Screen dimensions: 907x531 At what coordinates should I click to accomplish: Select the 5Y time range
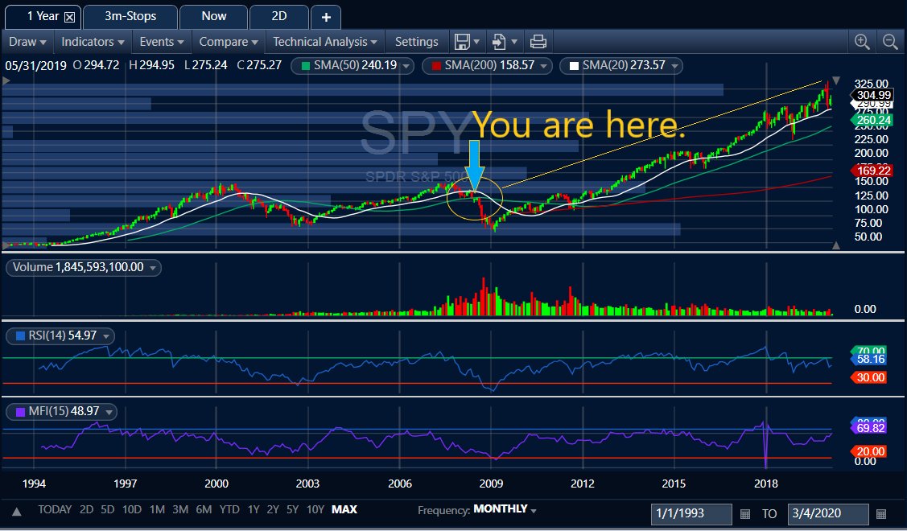coord(293,509)
